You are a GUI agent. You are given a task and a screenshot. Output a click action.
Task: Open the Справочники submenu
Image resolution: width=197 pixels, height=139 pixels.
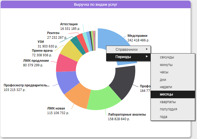[x=128, y=50]
